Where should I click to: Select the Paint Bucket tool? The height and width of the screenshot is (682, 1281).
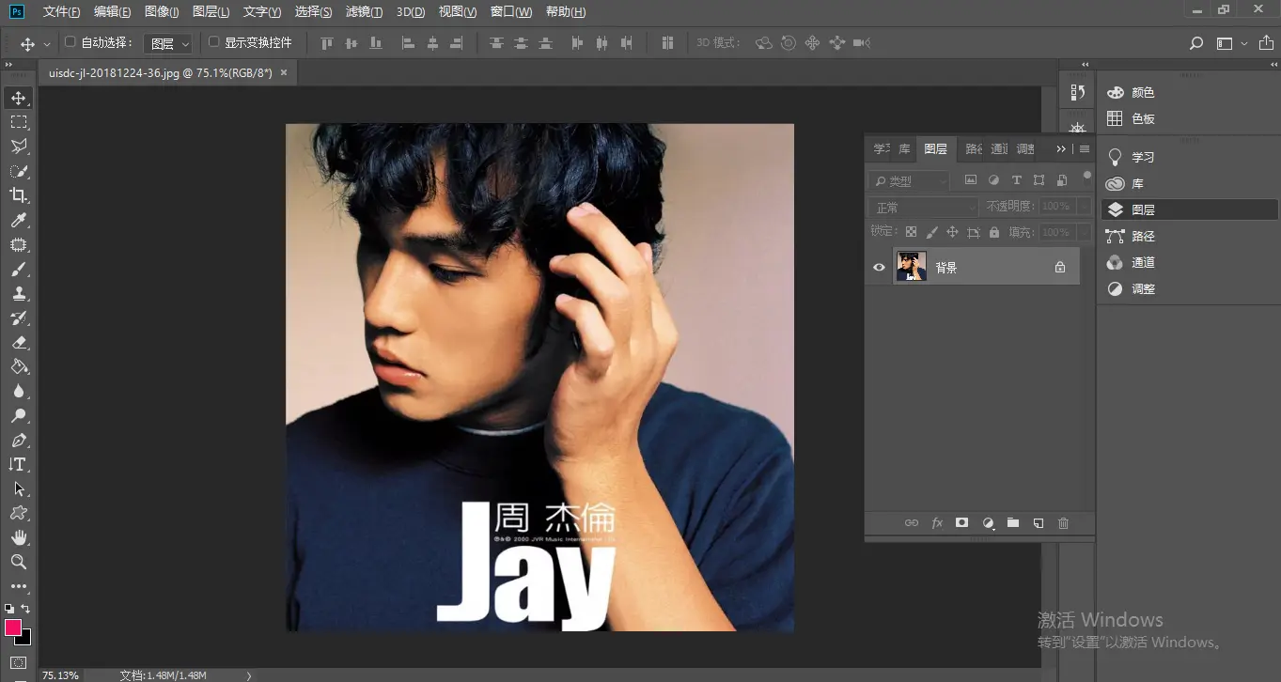click(x=19, y=366)
